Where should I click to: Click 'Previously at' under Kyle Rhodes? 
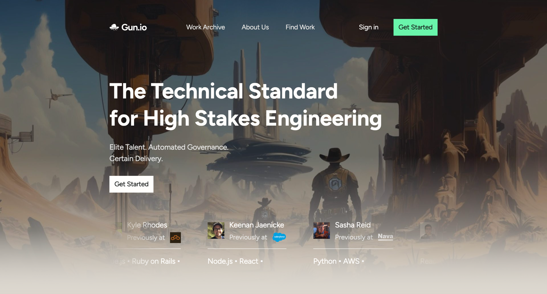(146, 237)
